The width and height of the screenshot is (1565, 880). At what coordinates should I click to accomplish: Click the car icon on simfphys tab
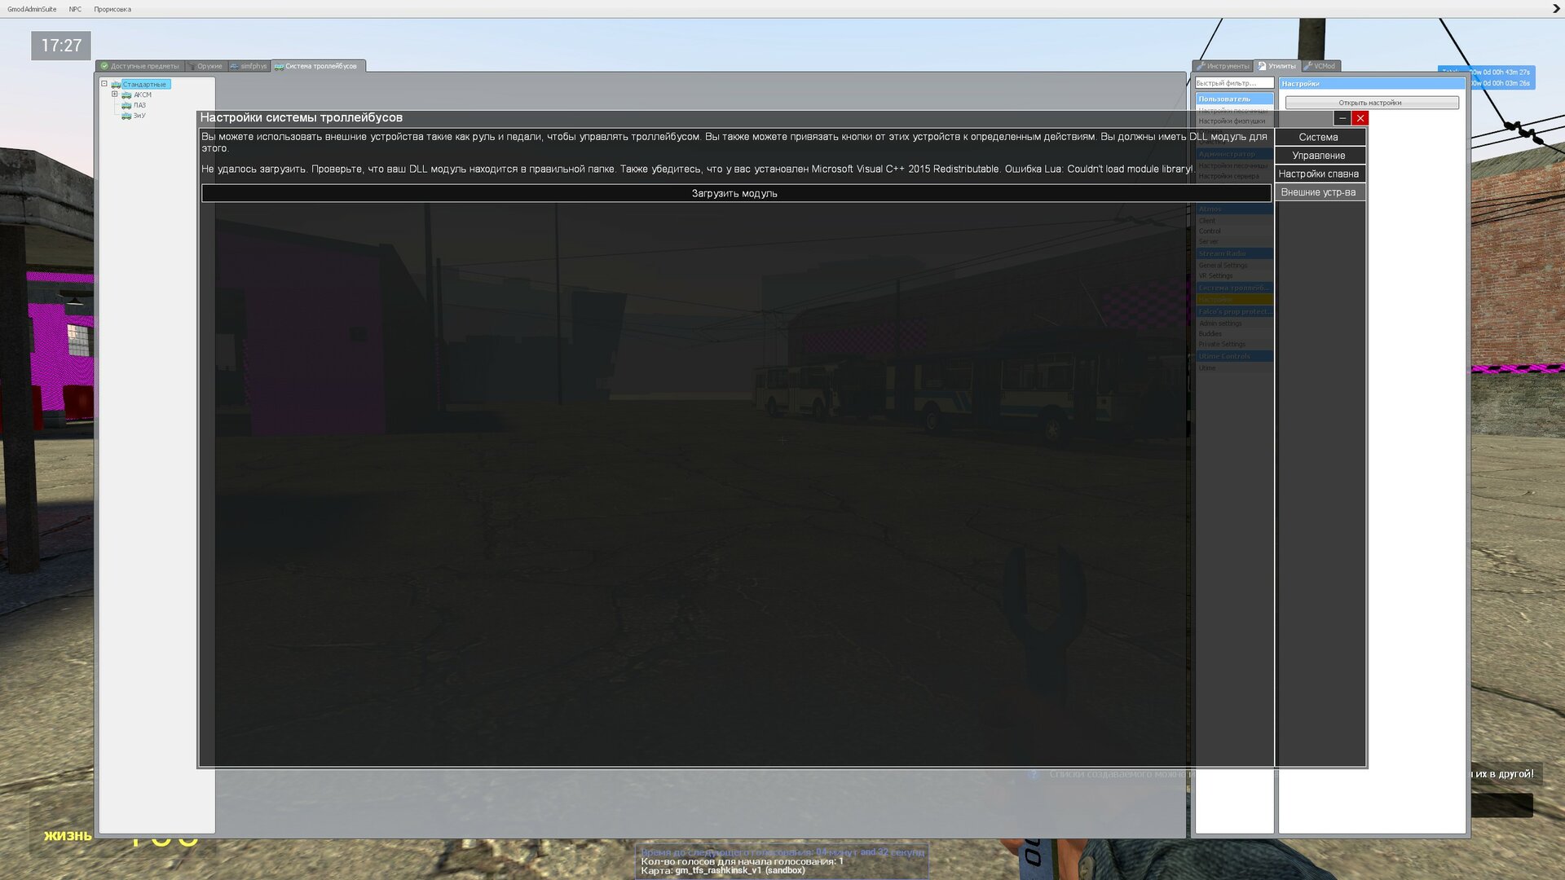pyautogui.click(x=234, y=66)
